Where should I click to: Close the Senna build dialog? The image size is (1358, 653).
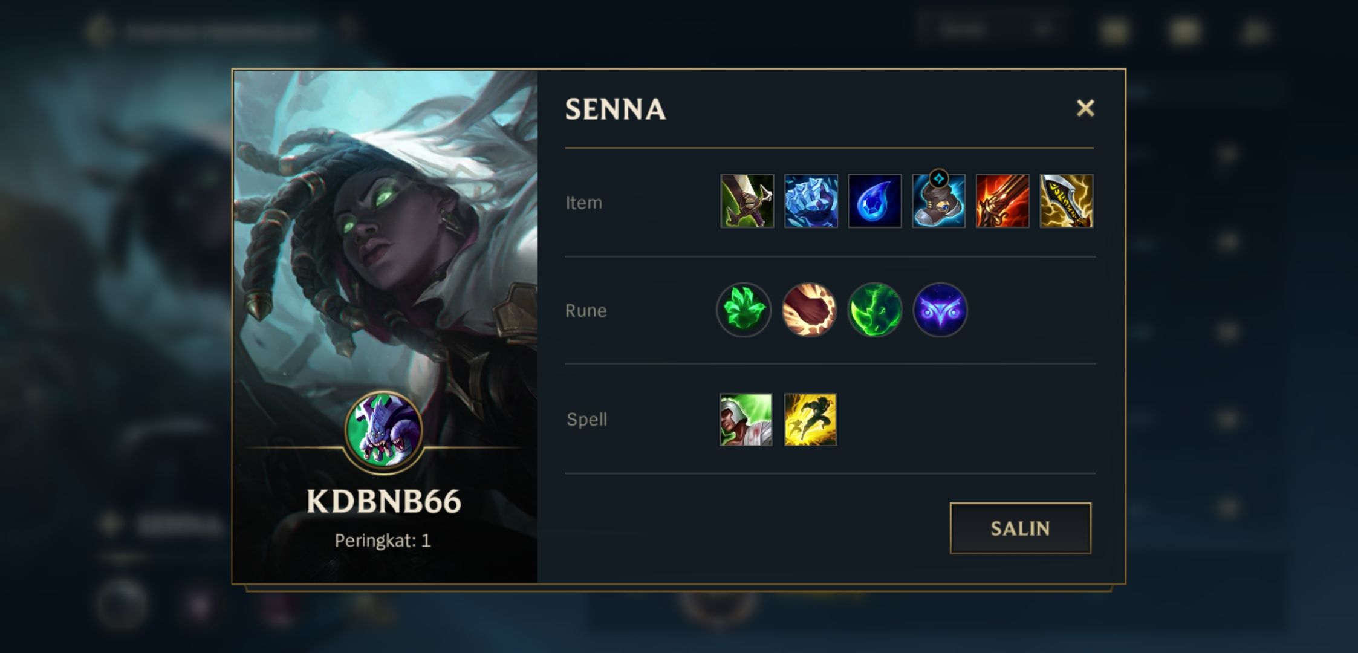pyautogui.click(x=1085, y=108)
